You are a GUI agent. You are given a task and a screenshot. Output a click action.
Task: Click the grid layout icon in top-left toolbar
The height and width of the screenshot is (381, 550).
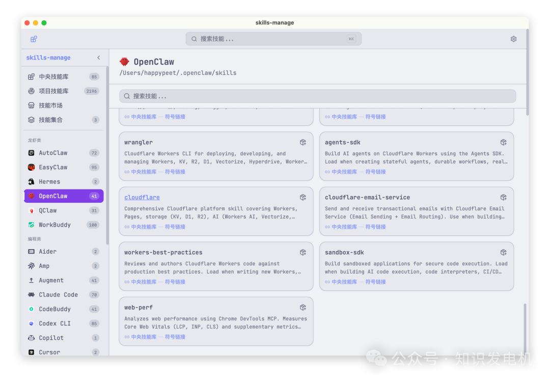[x=34, y=39]
